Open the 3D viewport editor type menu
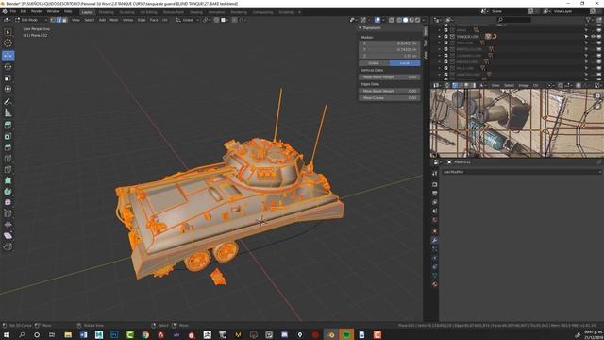The width and height of the screenshot is (604, 340). [8, 20]
